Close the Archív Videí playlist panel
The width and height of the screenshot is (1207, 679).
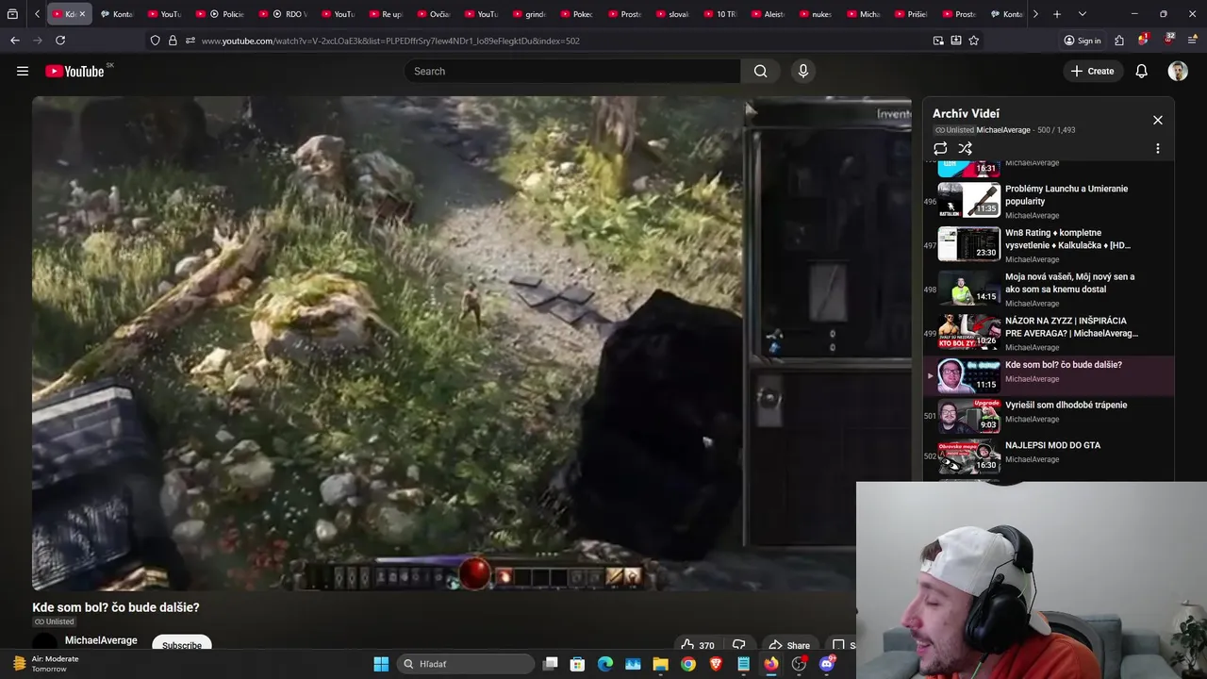tap(1158, 120)
